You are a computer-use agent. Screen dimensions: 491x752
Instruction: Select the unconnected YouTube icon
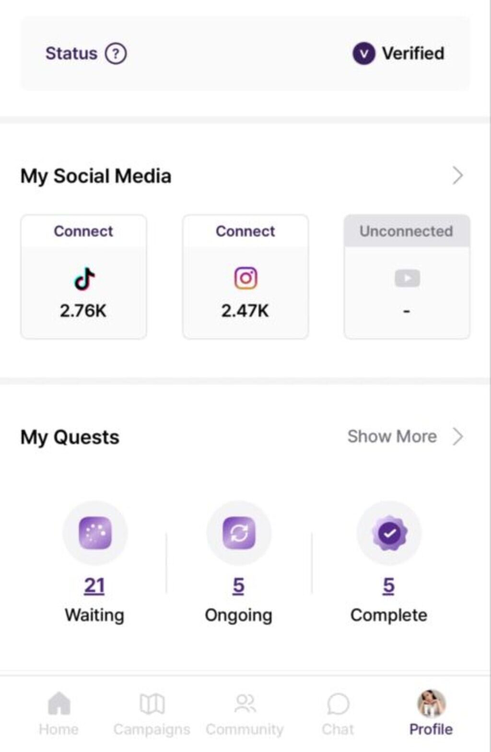click(x=407, y=278)
